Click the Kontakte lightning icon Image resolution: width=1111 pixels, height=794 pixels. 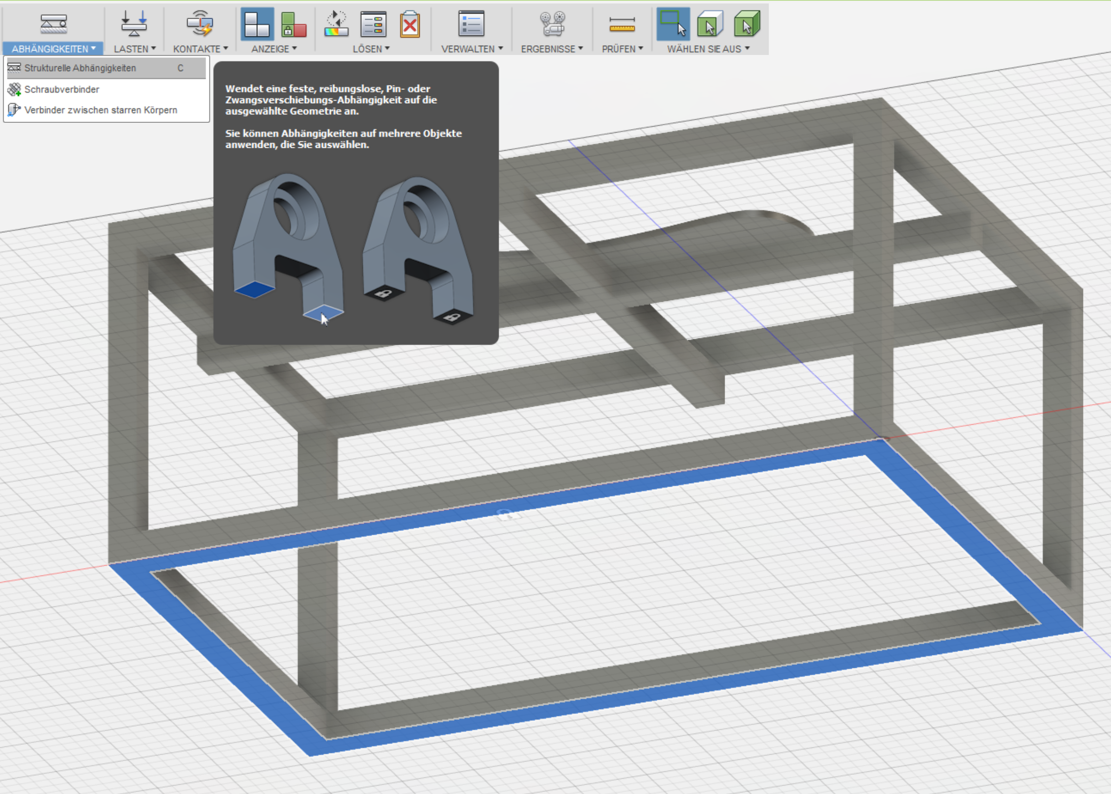(x=199, y=23)
